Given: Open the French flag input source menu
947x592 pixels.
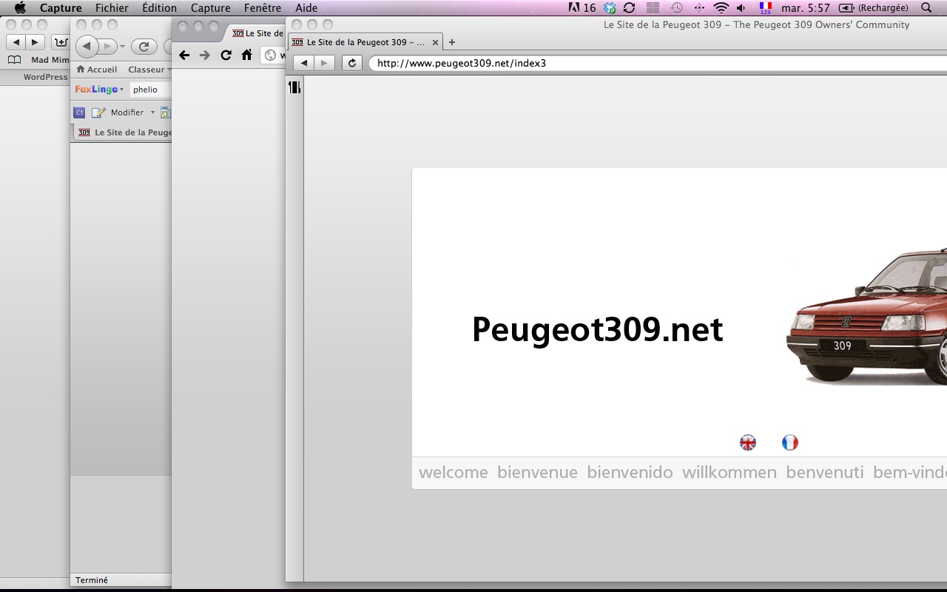Looking at the screenshot, I should 766,8.
